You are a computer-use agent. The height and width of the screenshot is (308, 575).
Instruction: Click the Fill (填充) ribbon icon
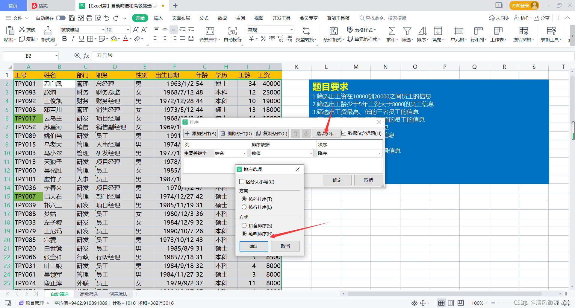coord(438,31)
